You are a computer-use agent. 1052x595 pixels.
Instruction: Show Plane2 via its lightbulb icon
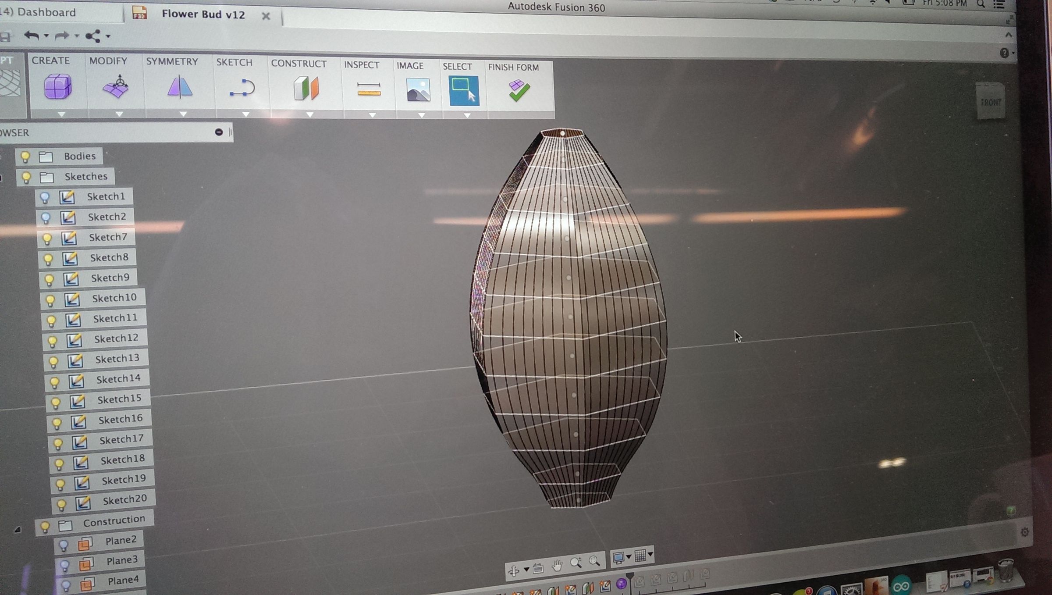pos(64,545)
